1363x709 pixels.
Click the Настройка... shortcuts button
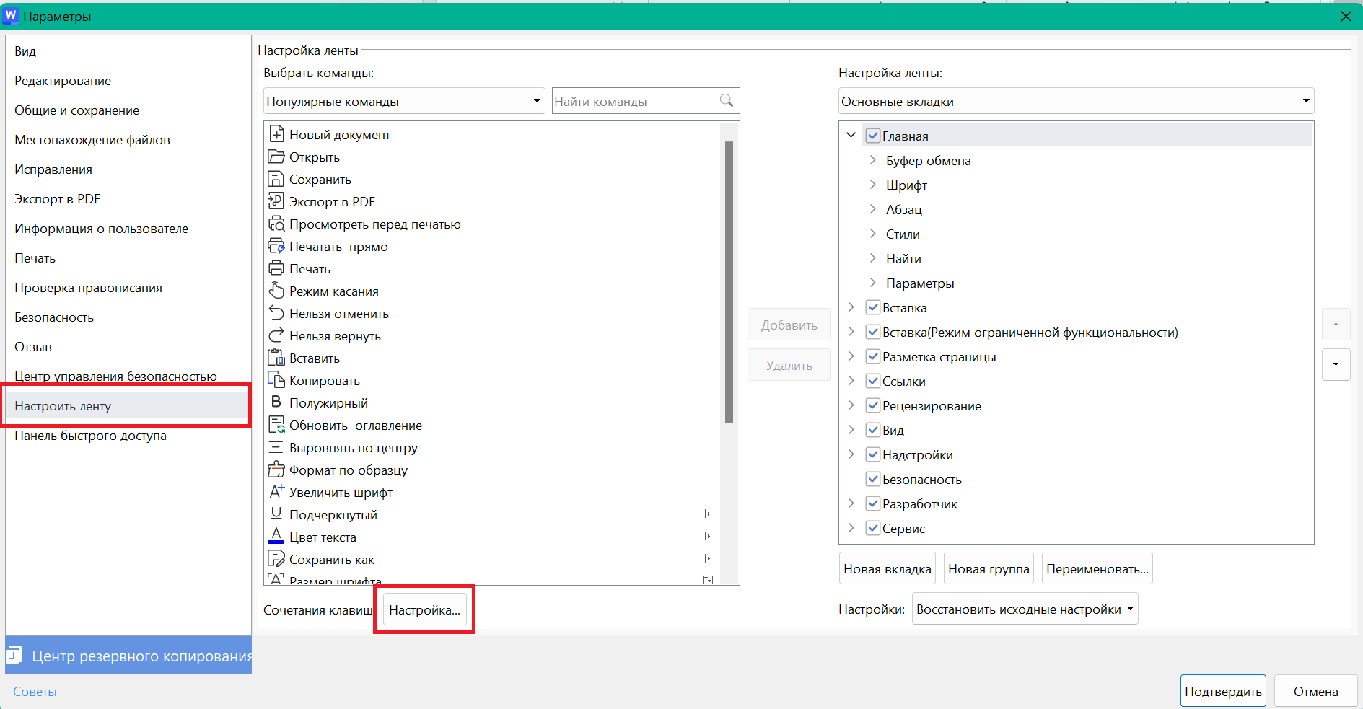point(424,609)
